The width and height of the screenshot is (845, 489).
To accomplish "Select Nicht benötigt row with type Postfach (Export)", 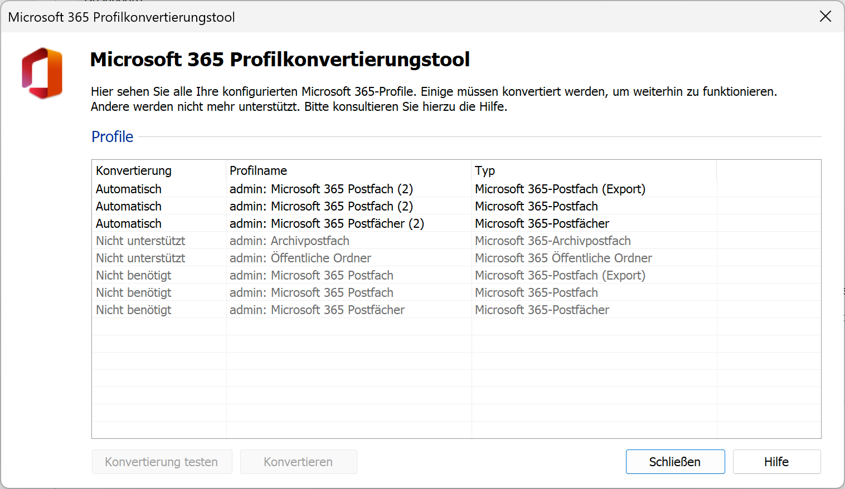I will point(311,275).
